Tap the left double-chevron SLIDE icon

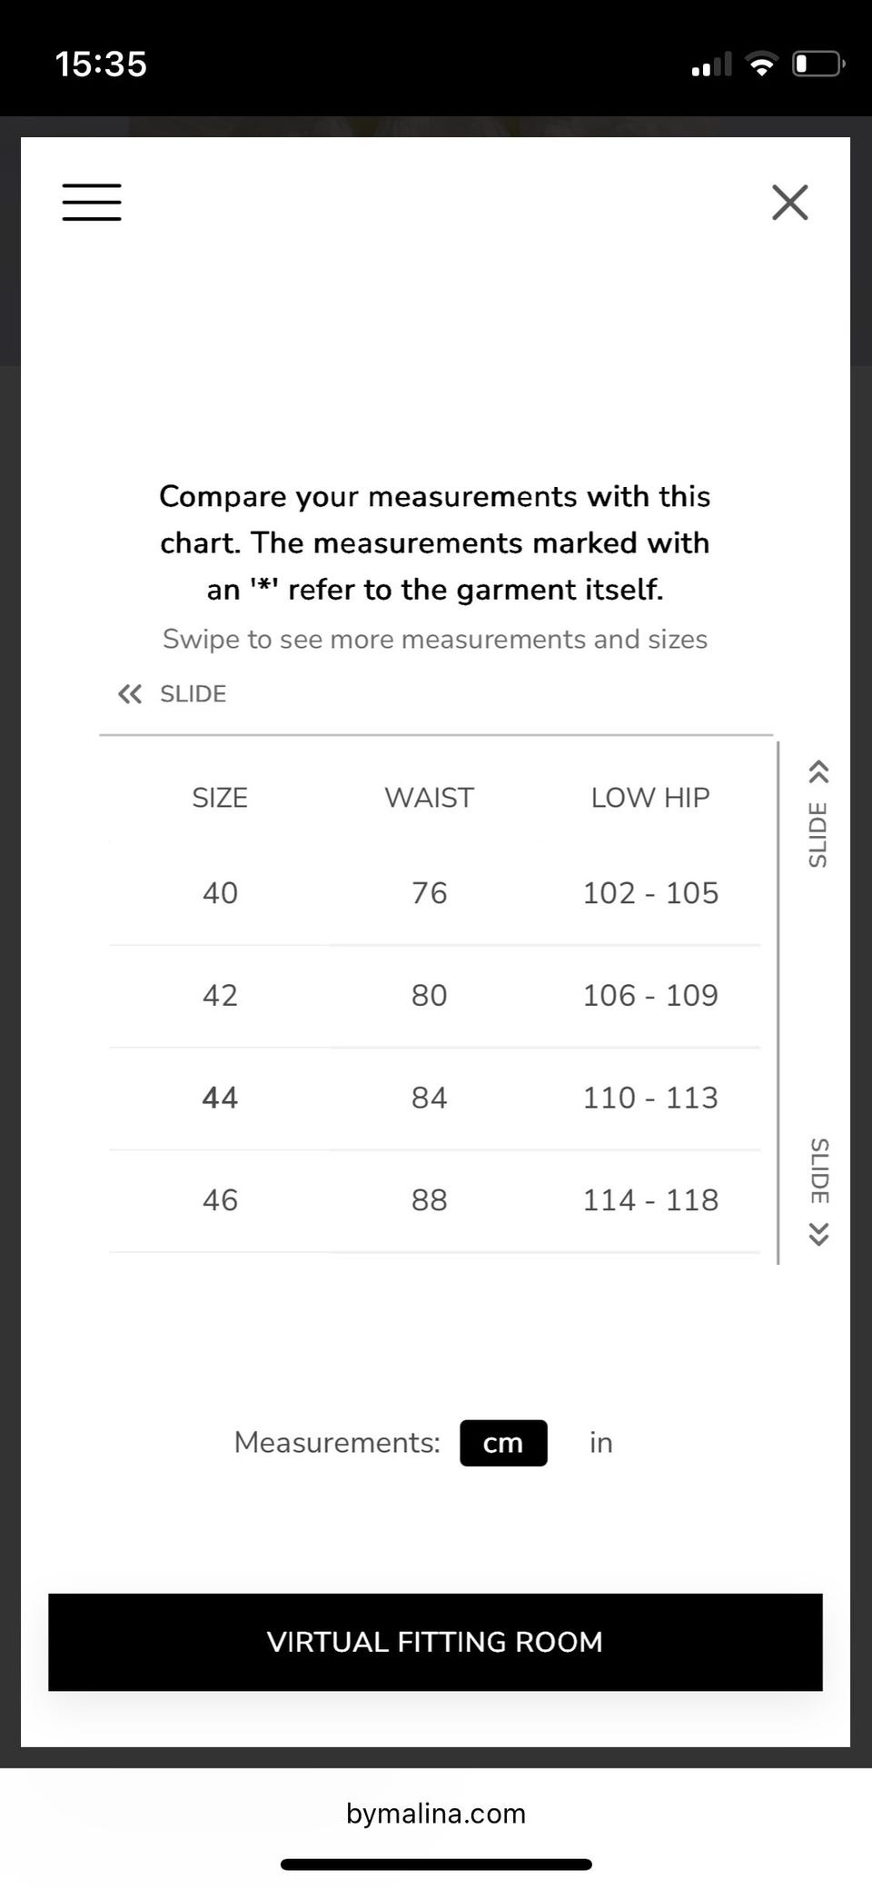[130, 694]
